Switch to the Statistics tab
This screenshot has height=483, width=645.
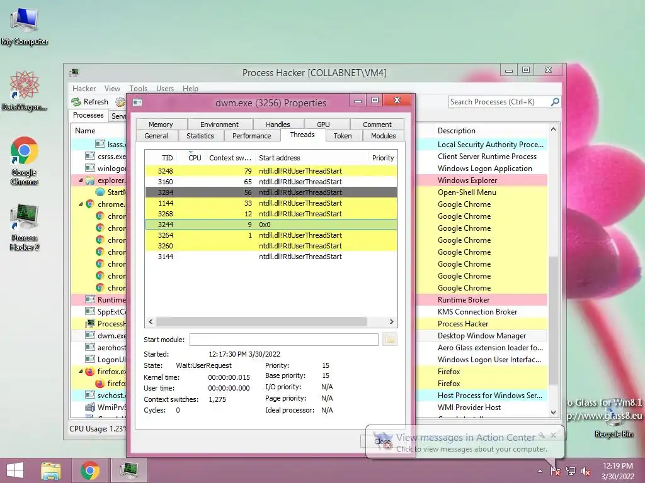tap(200, 136)
